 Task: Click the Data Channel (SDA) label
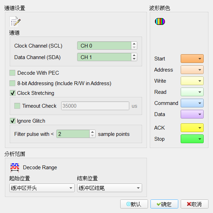click(38, 57)
